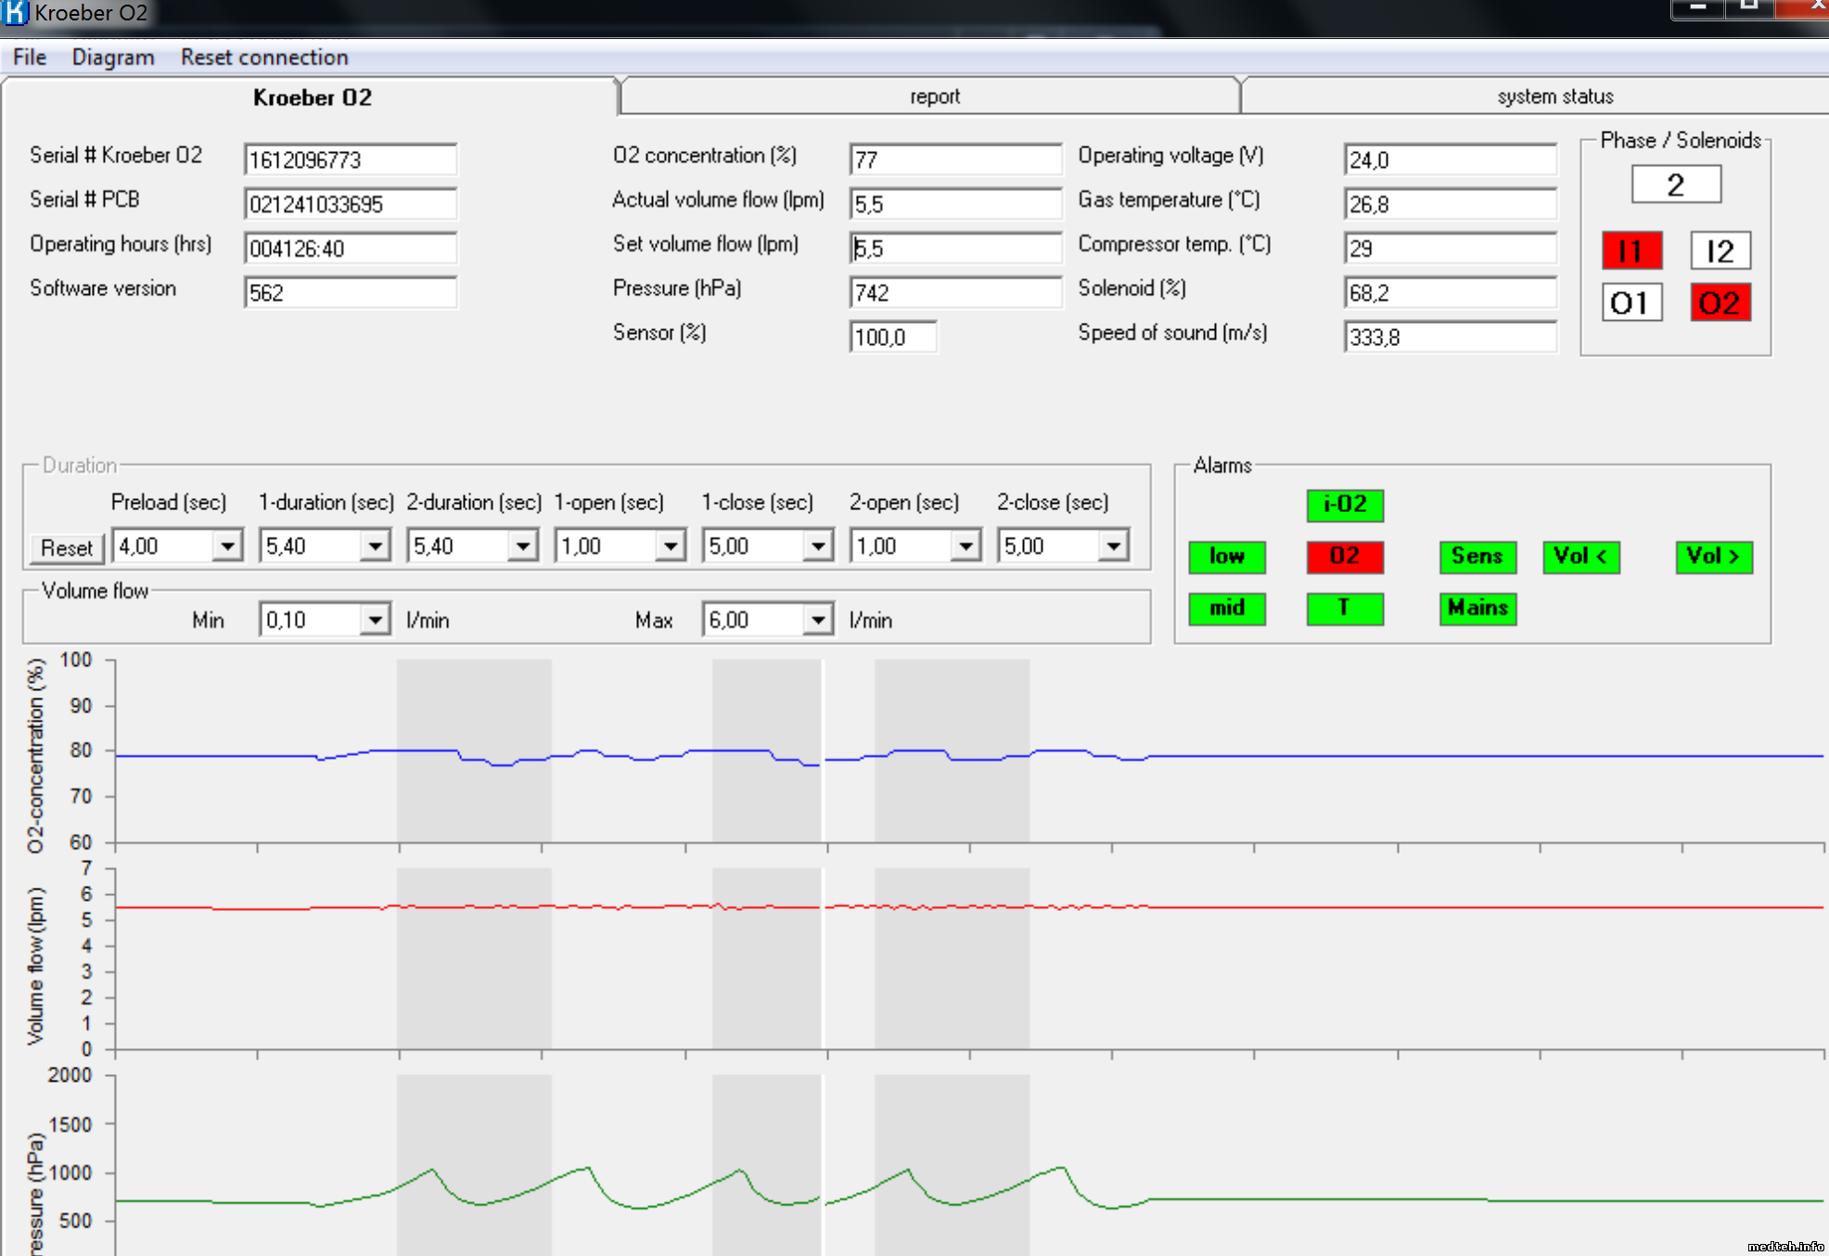This screenshot has width=1829, height=1256.
Task: Click the red O2 solenoid indicator
Action: [x=1720, y=303]
